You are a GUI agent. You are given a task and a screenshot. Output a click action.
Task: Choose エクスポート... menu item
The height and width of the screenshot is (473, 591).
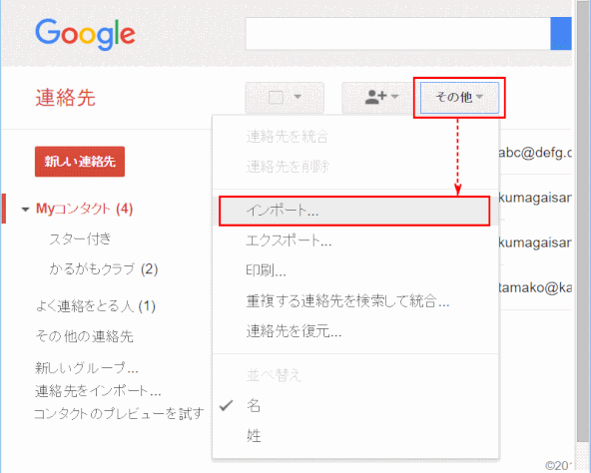[x=355, y=240]
